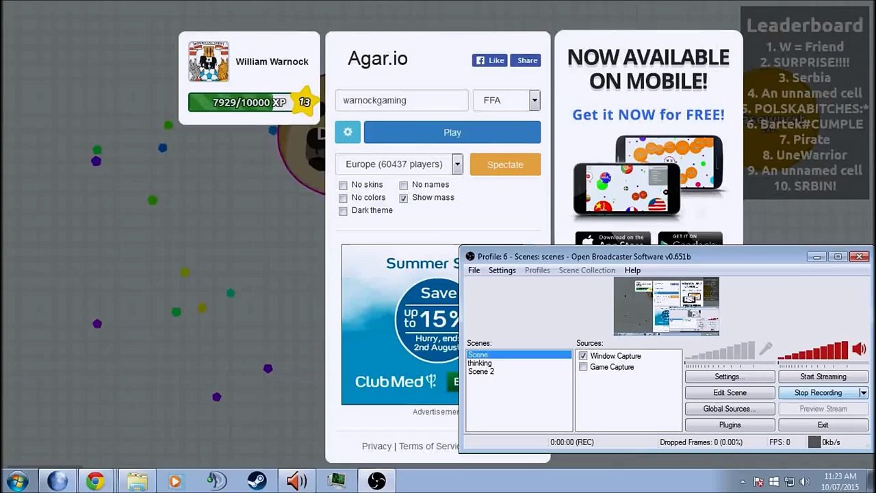
Task: Uncheck the Window Capture source
Action: (x=583, y=356)
